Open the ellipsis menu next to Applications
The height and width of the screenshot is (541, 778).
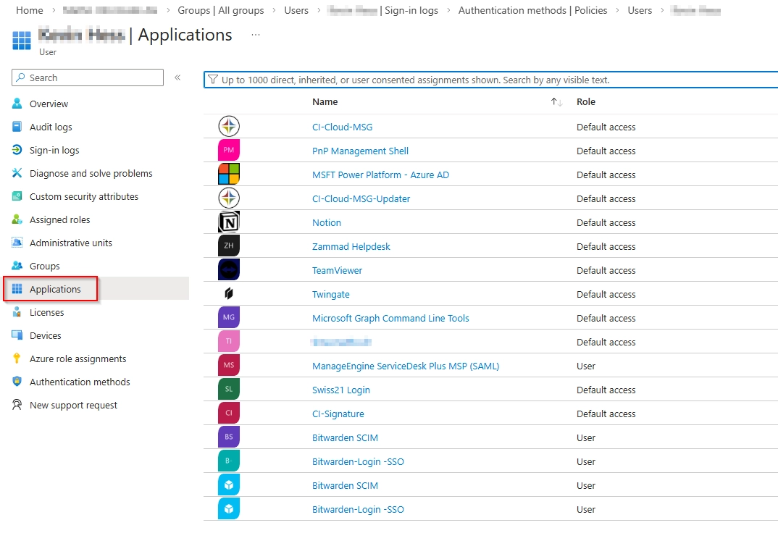coord(254,34)
